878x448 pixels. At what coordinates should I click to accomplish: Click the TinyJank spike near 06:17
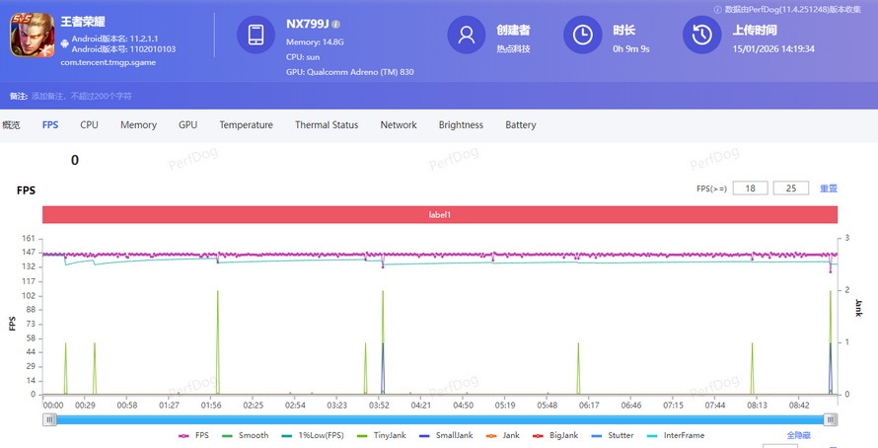(x=578, y=368)
